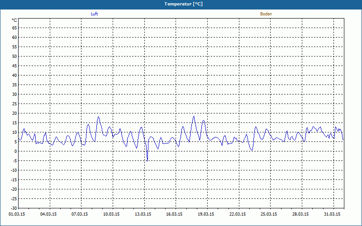This screenshot has width=362, height=226.
Task: Click the 55 value on temperature axis
Action: click(14, 47)
